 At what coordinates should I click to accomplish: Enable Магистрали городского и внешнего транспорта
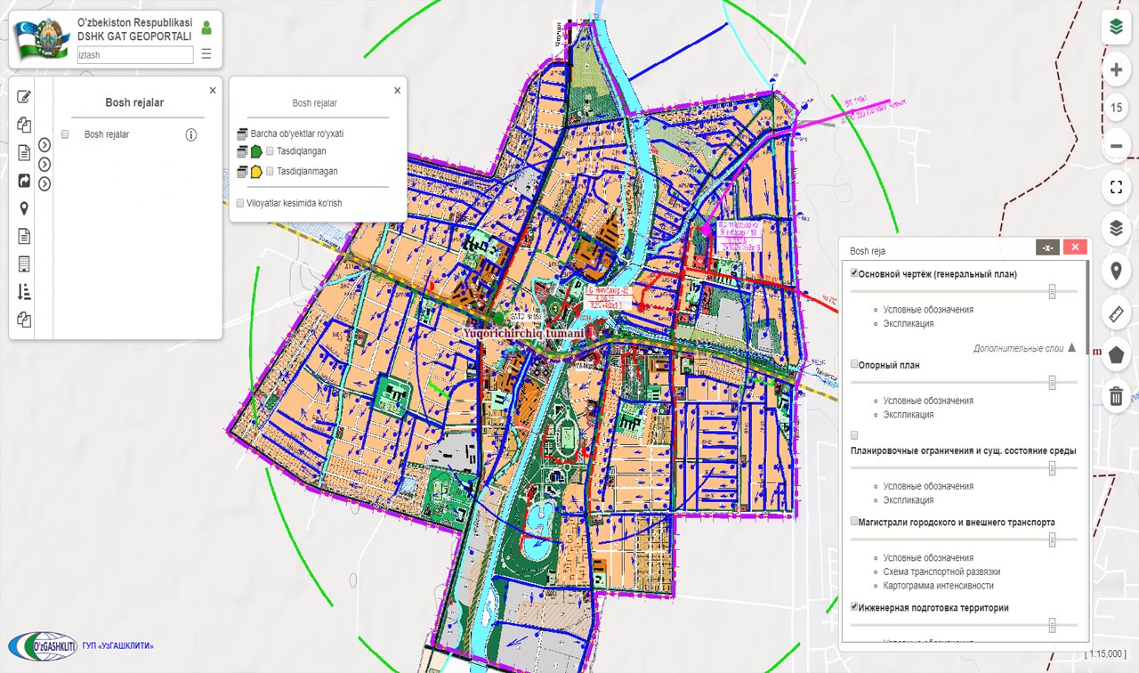pos(854,522)
